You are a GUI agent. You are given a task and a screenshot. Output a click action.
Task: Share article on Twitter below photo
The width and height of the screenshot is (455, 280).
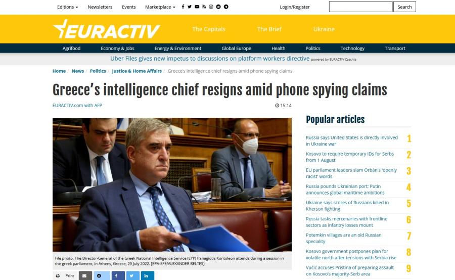(132, 275)
